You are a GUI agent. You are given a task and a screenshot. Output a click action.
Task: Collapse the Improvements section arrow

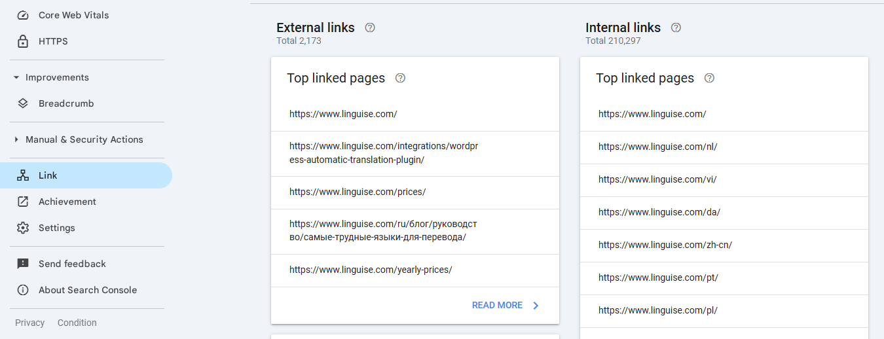click(16, 77)
